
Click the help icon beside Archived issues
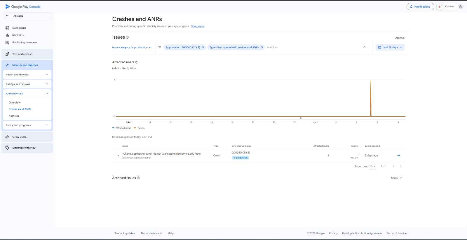click(138, 178)
